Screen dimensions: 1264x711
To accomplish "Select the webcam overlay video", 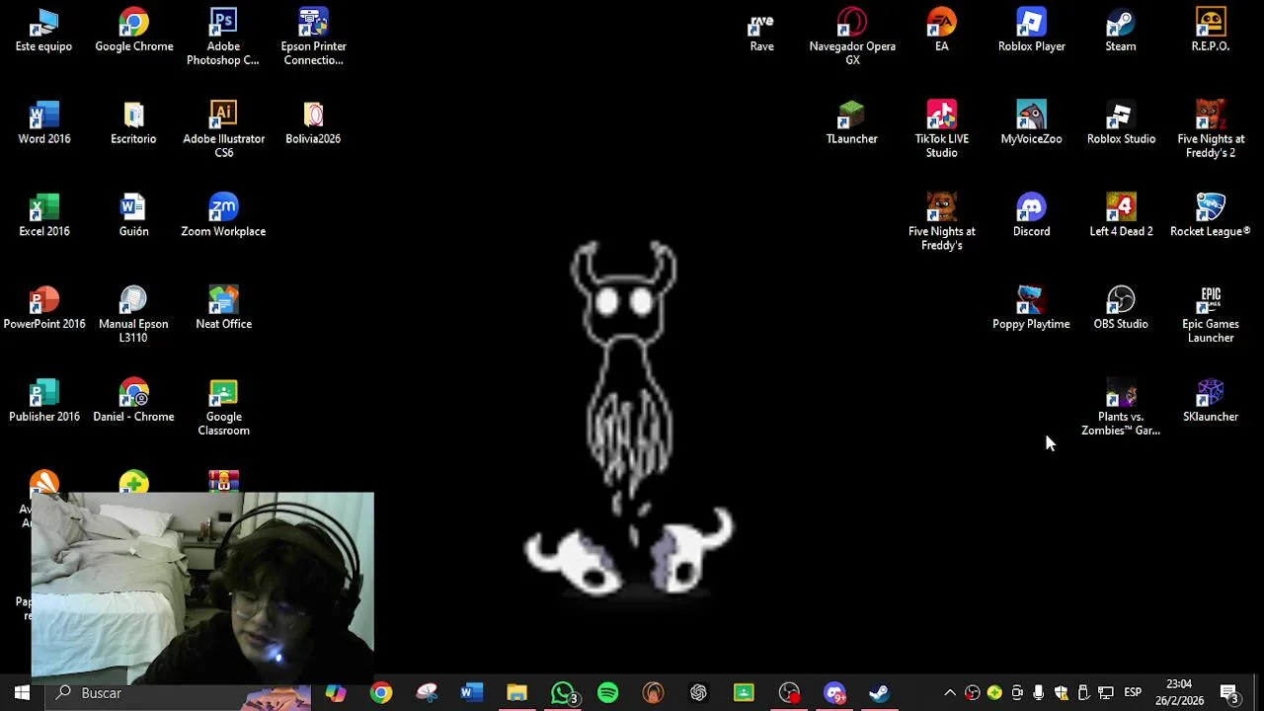I will click(202, 588).
